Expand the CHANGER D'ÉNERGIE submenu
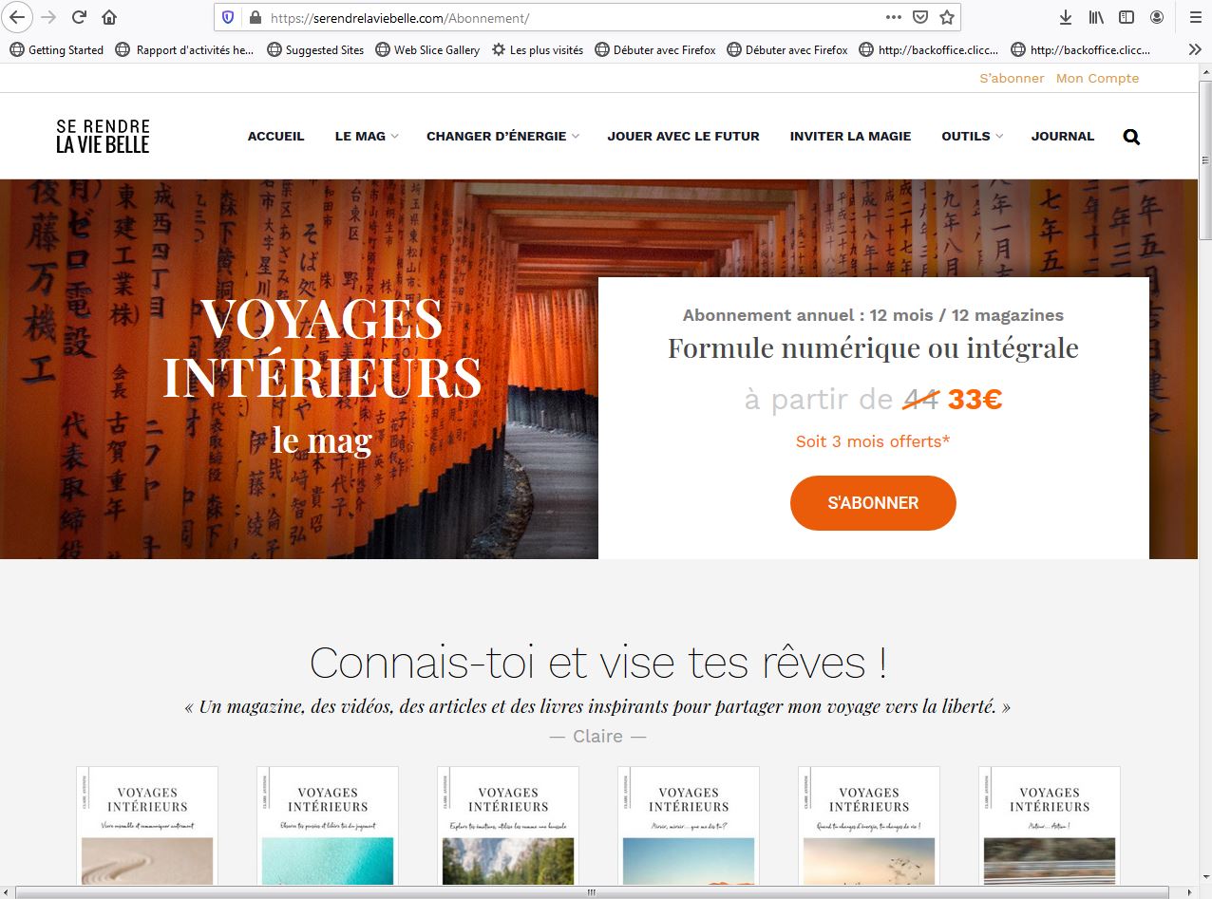 pyautogui.click(x=502, y=136)
